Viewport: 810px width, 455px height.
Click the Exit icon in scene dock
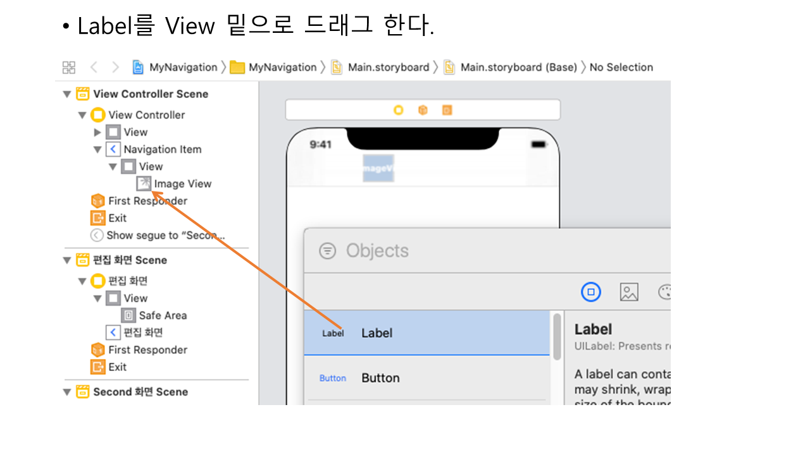coord(447,110)
